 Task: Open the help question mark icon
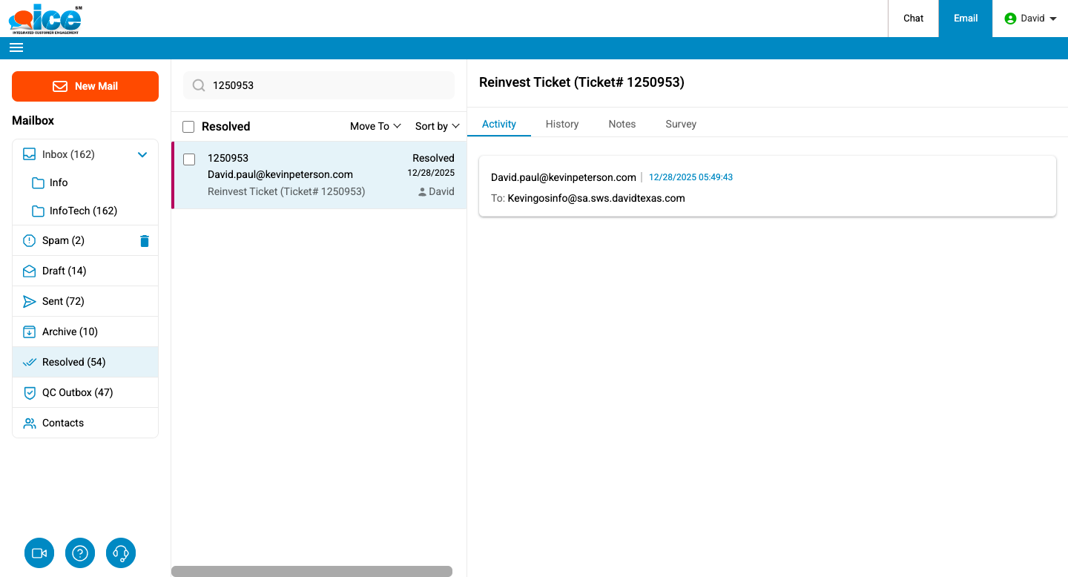point(80,553)
